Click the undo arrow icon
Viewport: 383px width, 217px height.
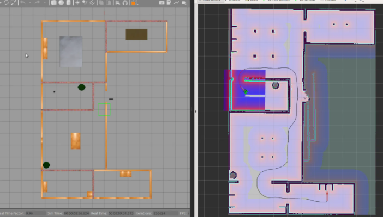[x=23, y=3]
